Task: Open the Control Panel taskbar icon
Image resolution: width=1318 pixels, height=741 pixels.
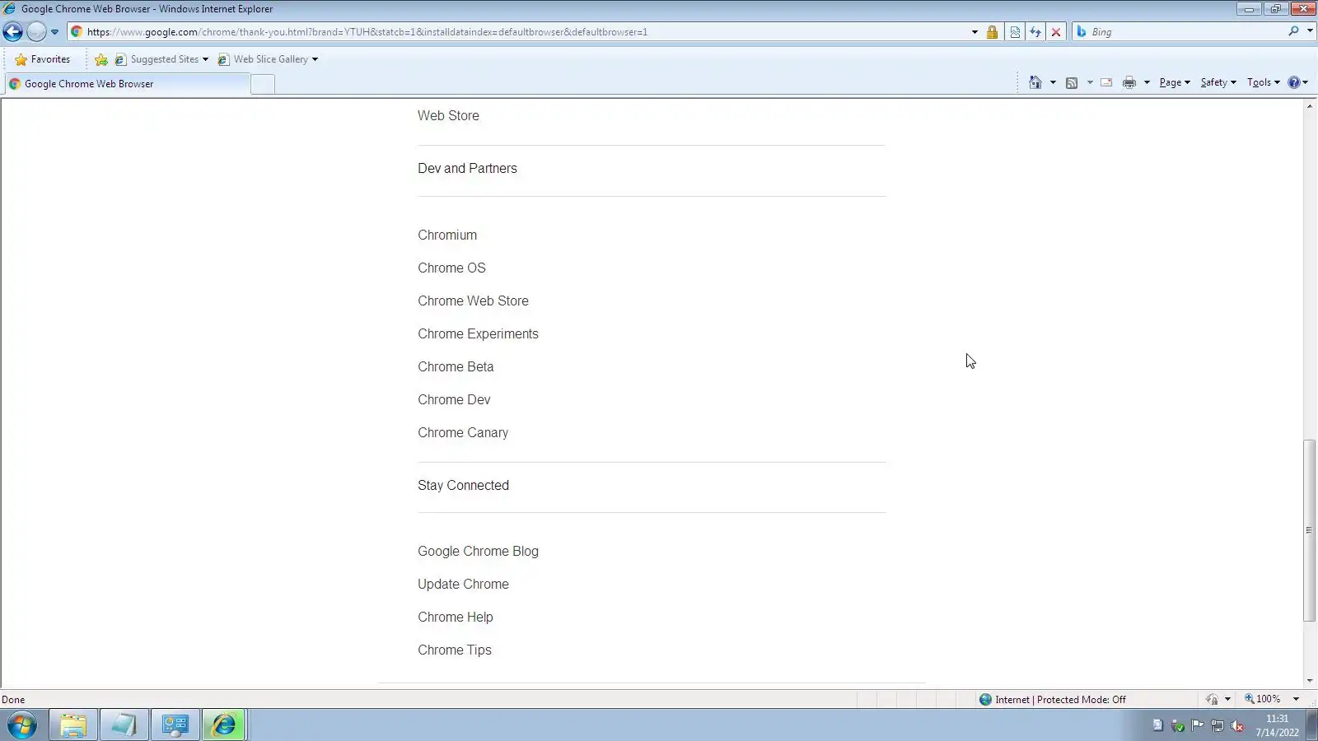Action: coord(175,725)
